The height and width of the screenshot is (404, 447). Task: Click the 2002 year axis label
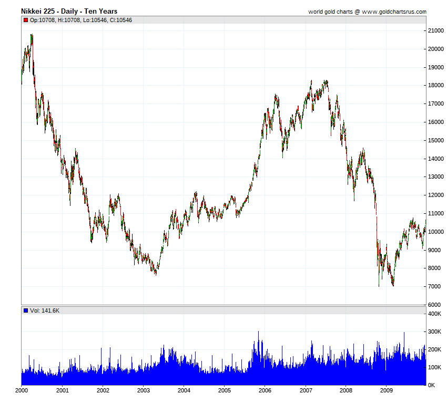click(103, 390)
